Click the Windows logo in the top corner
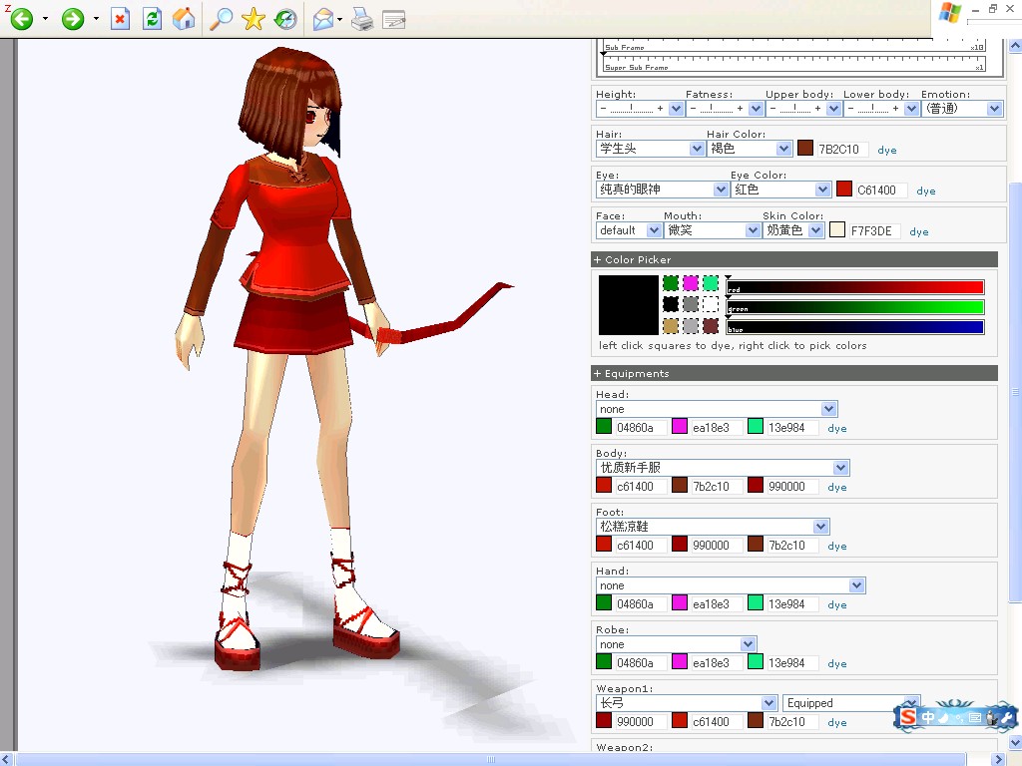The image size is (1022, 766). coord(950,13)
